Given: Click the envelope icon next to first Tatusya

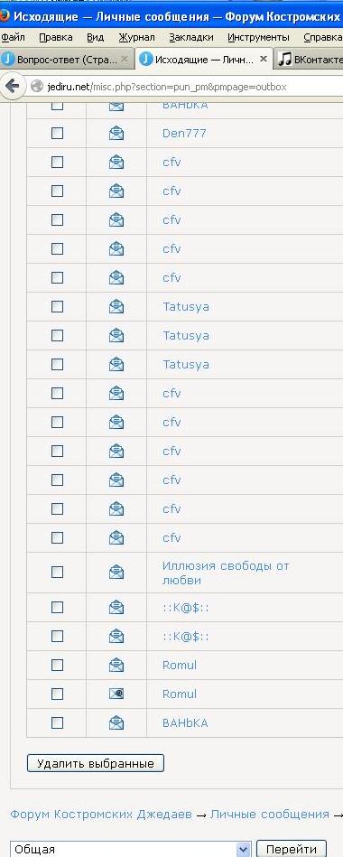Looking at the screenshot, I should [x=116, y=307].
